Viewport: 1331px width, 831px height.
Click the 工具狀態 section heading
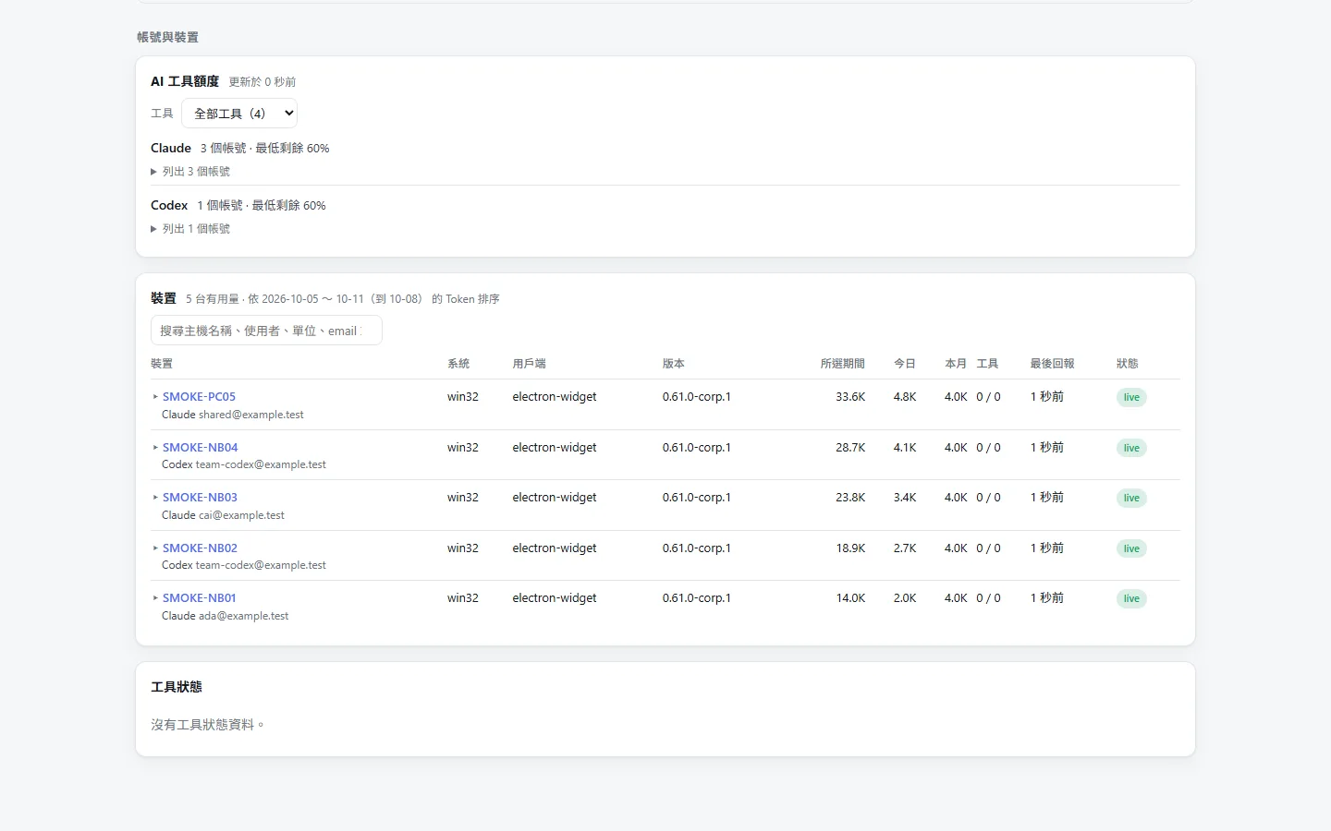(x=177, y=687)
